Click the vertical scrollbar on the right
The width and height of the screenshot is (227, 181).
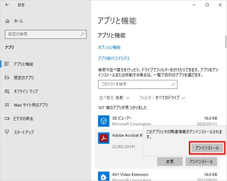tap(226, 42)
